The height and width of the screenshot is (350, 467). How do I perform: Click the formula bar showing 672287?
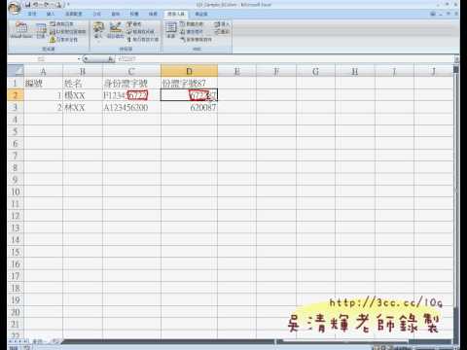[284, 59]
